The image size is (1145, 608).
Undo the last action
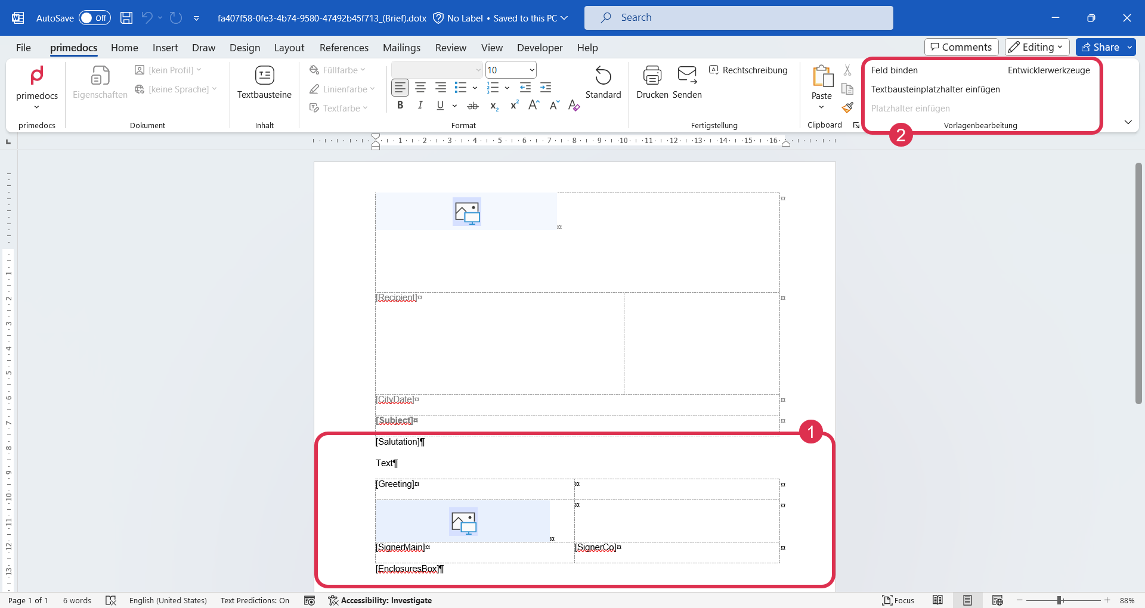[147, 18]
